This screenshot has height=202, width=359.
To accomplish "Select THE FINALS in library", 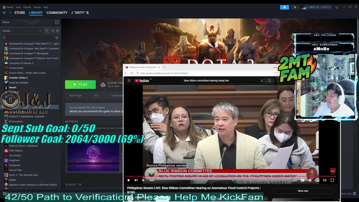I will 16,151.
